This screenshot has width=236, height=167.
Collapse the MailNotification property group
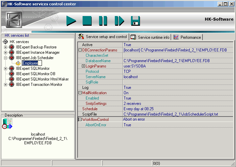click(80, 93)
